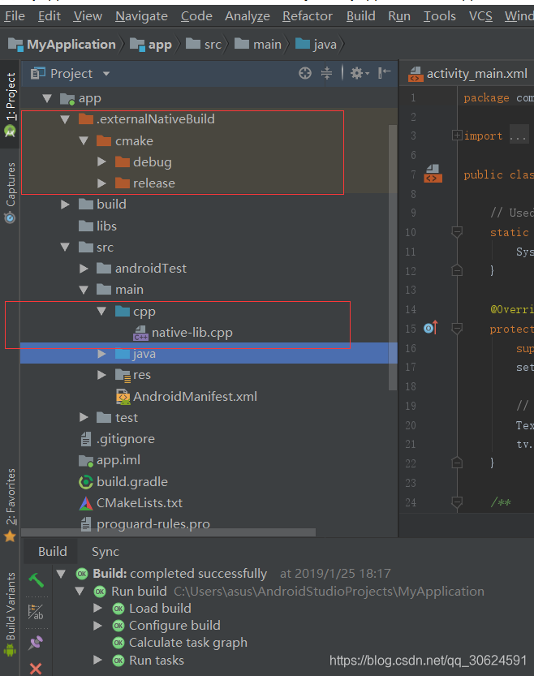
Task: Open the File menu
Action: coord(15,16)
